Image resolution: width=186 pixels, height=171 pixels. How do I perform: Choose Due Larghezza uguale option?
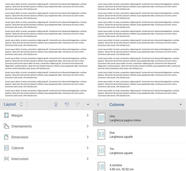pos(139,135)
